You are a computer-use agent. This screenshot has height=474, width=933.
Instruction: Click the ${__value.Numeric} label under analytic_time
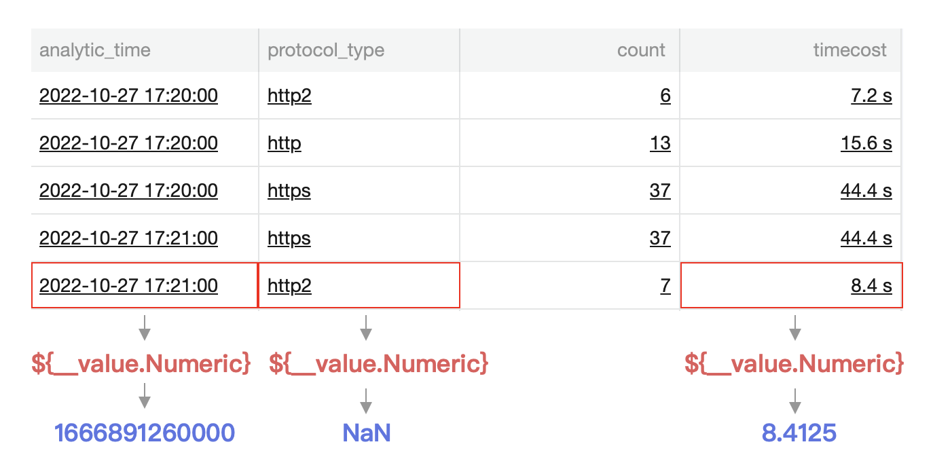pyautogui.click(x=141, y=364)
